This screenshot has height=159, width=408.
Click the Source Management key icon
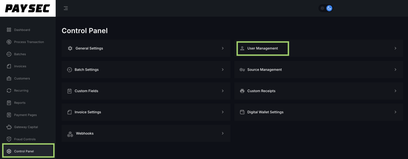pos(242,70)
